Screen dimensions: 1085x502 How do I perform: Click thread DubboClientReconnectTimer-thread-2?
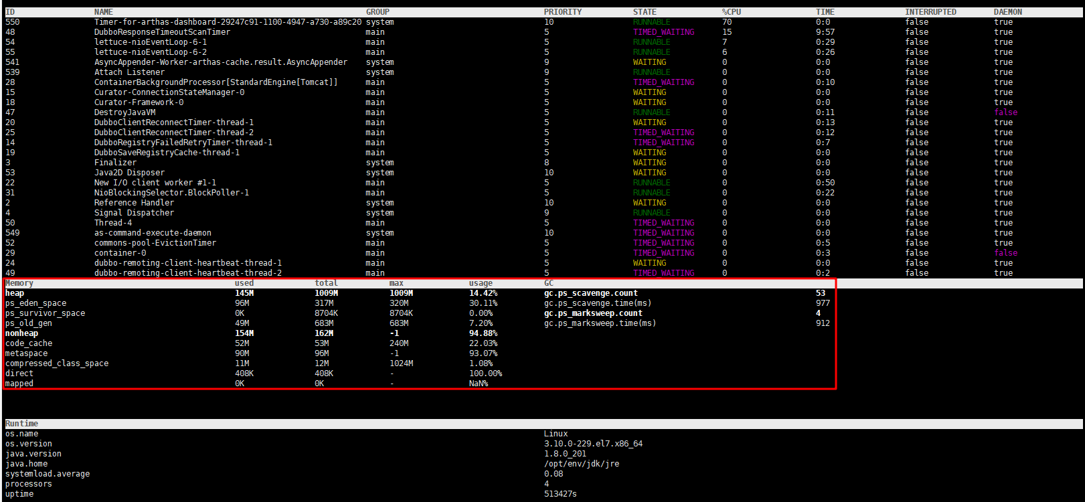[174, 133]
